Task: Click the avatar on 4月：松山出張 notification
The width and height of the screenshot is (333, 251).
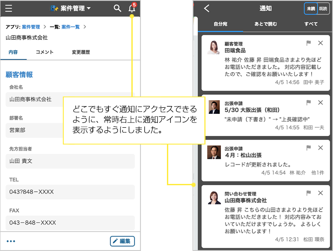Action: (x=214, y=152)
